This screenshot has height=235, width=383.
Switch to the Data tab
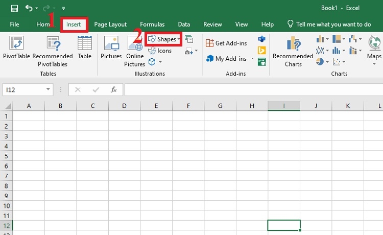[x=184, y=25]
